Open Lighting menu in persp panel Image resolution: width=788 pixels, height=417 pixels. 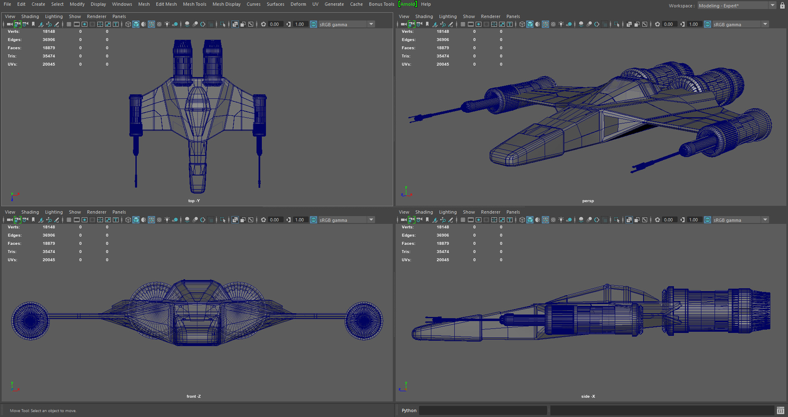point(448,16)
